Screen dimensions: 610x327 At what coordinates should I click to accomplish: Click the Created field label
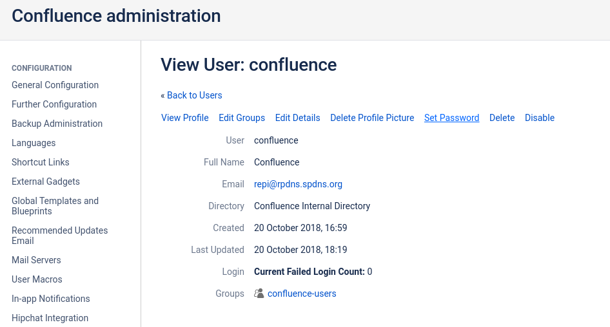coord(228,228)
